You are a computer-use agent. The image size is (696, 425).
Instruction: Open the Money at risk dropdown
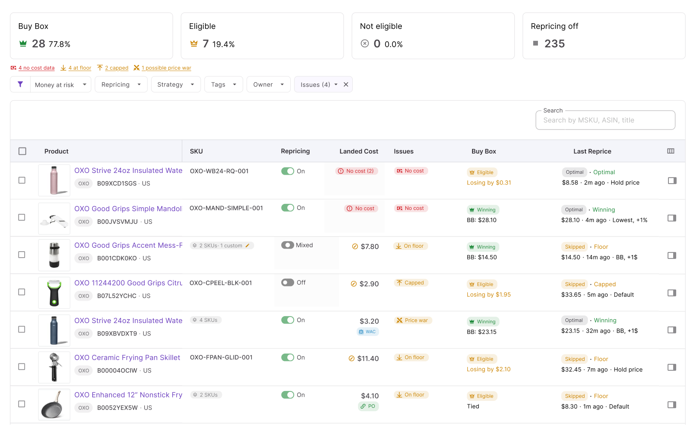click(61, 84)
